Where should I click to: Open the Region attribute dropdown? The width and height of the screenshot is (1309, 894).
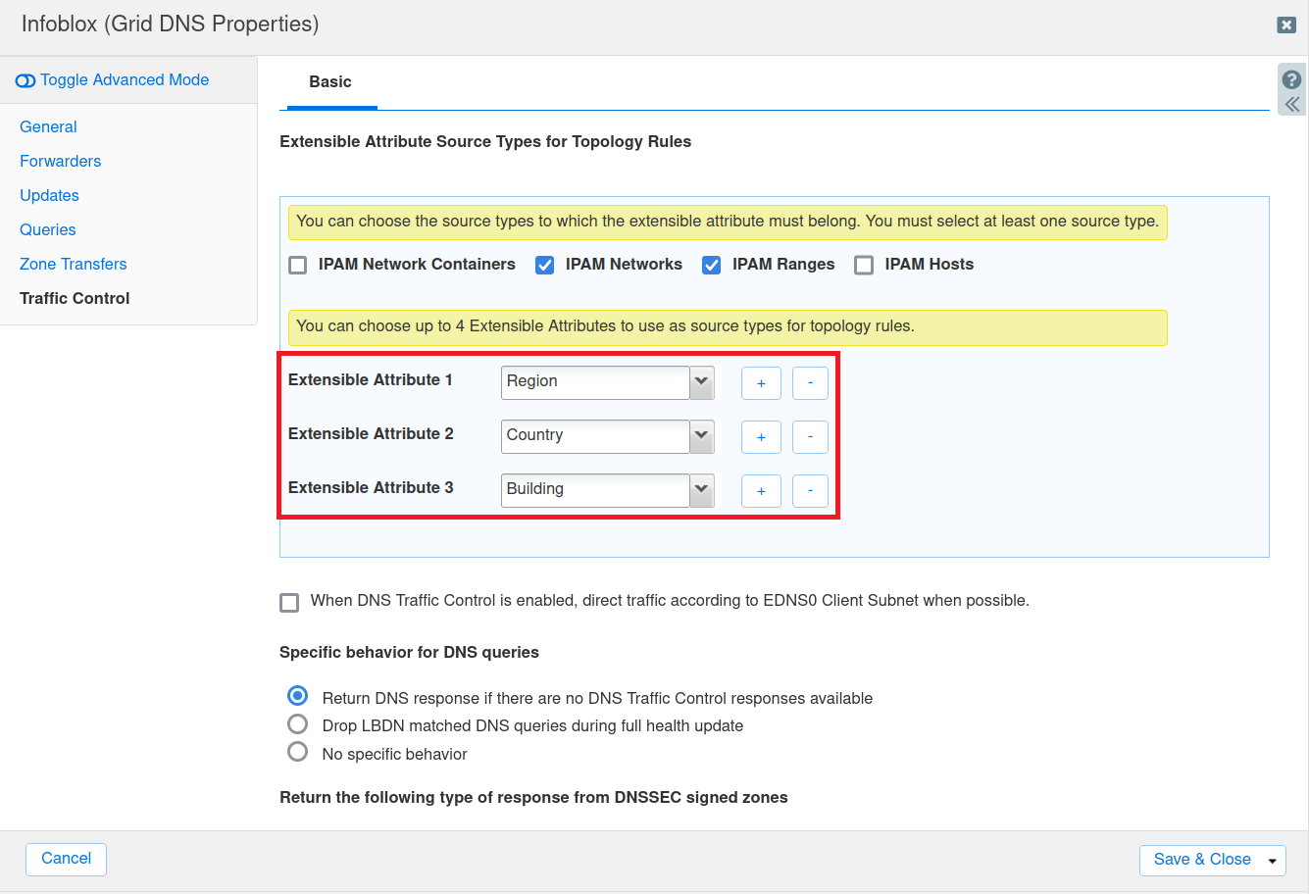[x=701, y=382]
